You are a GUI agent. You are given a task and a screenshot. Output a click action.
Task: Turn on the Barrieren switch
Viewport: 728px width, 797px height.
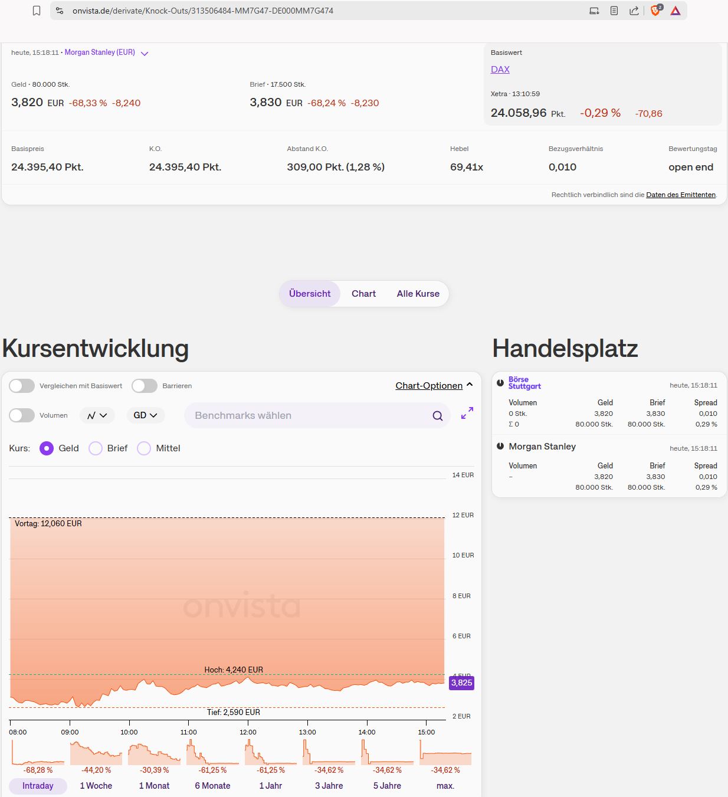(145, 386)
